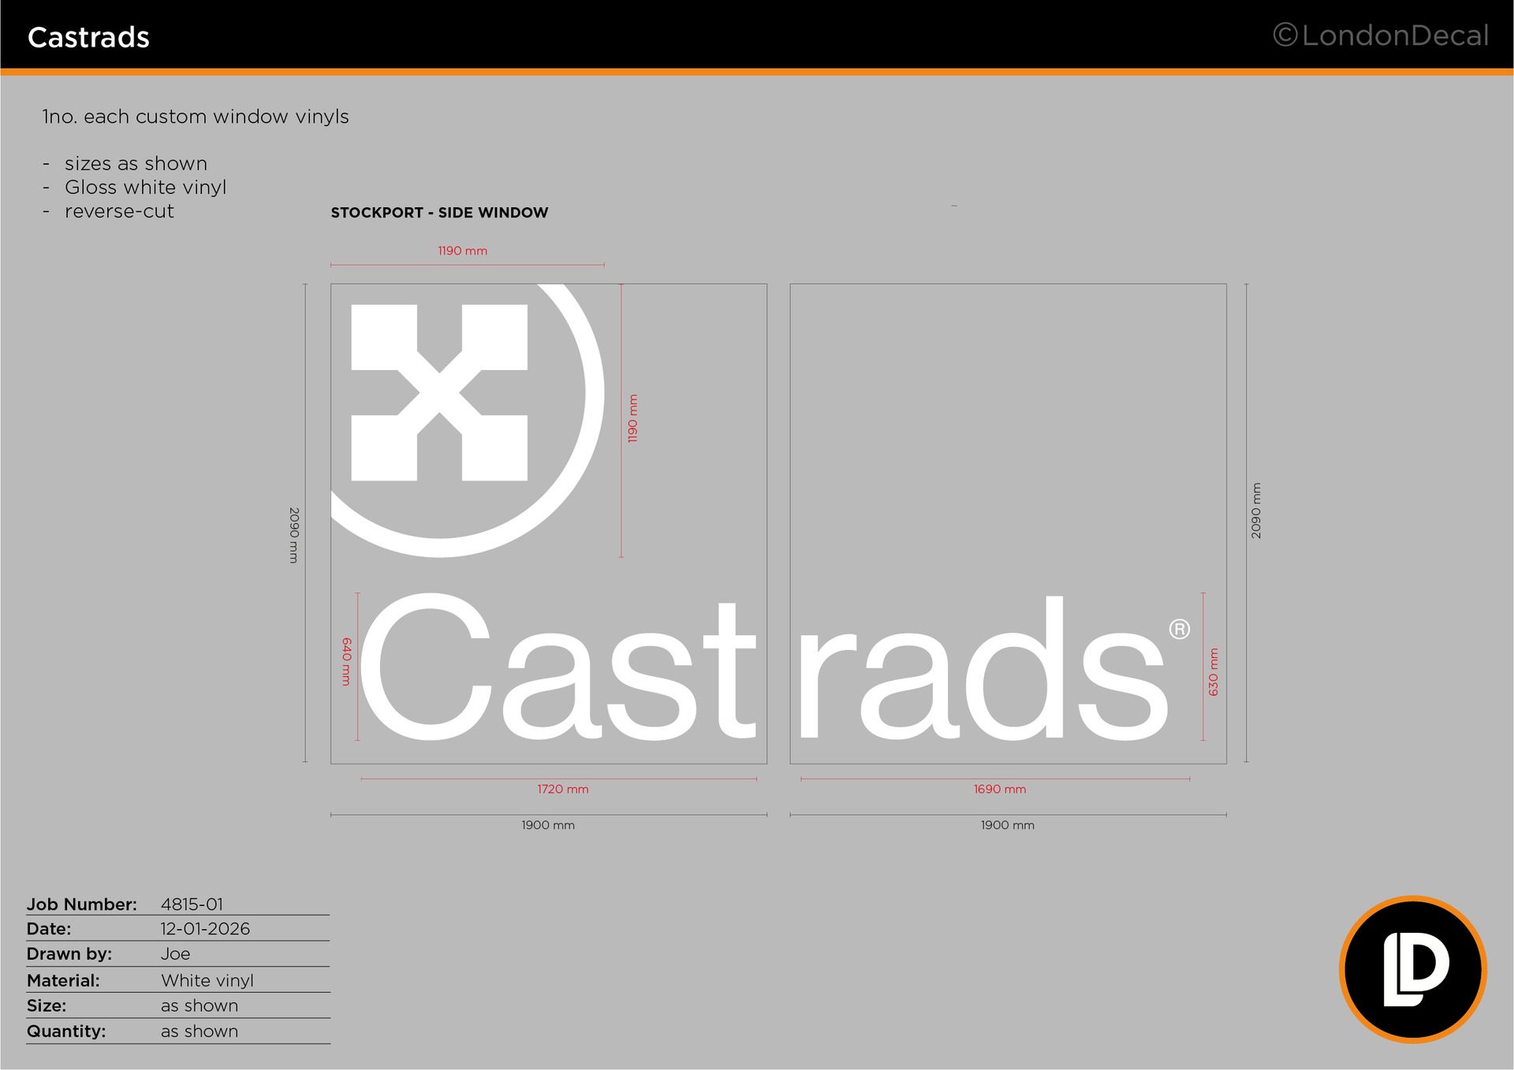1514x1070 pixels.
Task: Click the round LD logo badge
Action: coord(1413,969)
